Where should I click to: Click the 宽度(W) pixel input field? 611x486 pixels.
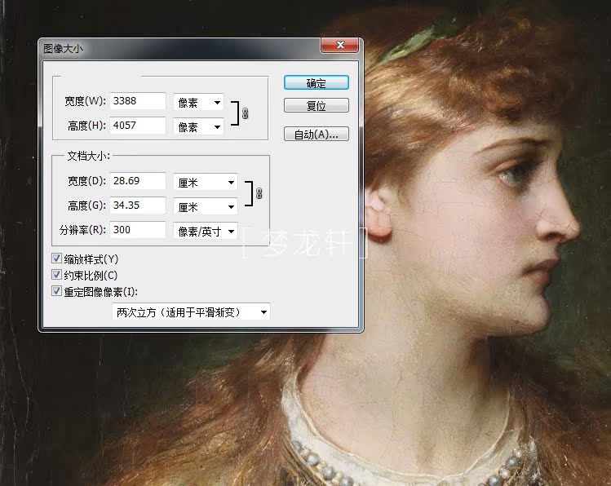click(138, 101)
